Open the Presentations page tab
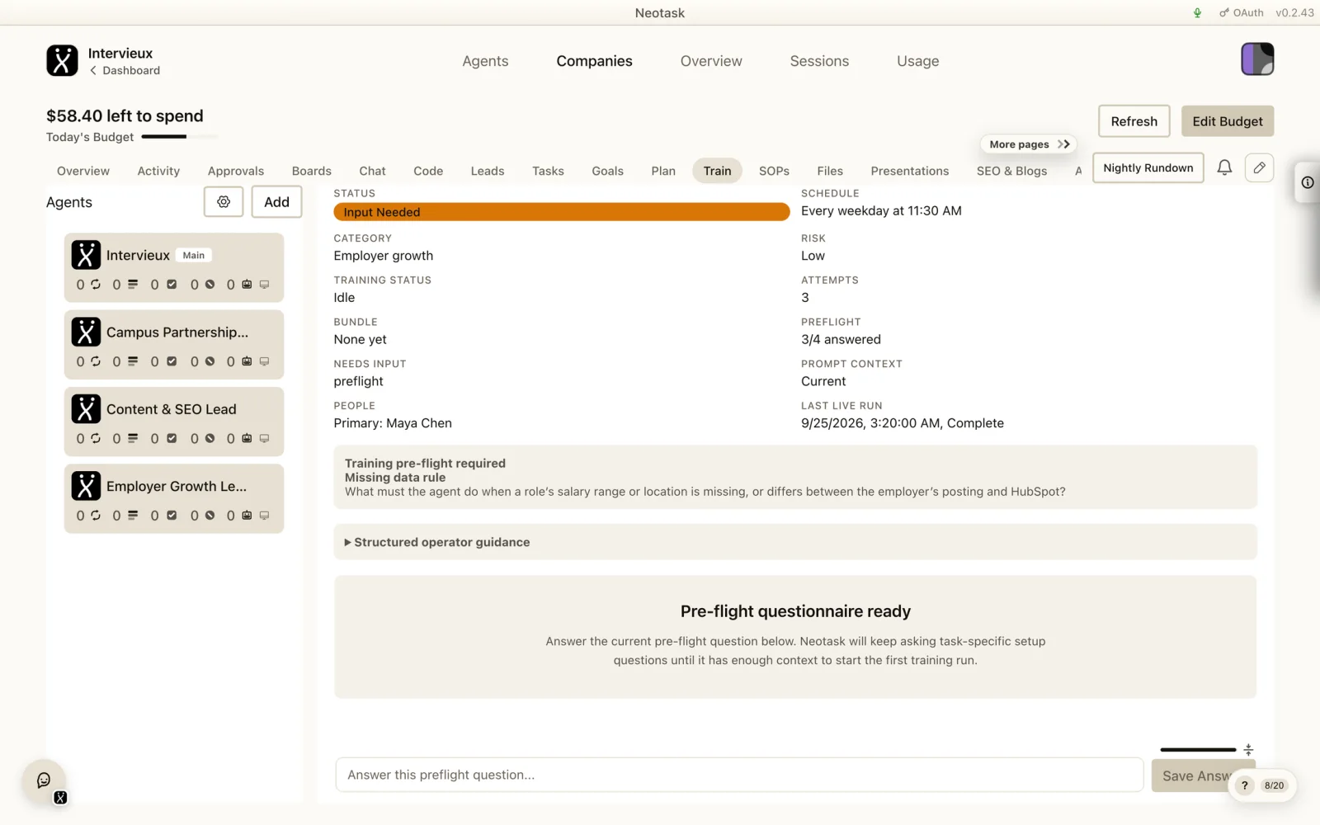The width and height of the screenshot is (1320, 825). click(x=909, y=171)
